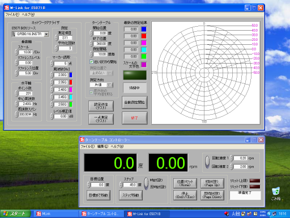Click the dark green status lamp in M-Link
Viewport: 290px width, 218px height.
pyautogui.click(x=135, y=75)
